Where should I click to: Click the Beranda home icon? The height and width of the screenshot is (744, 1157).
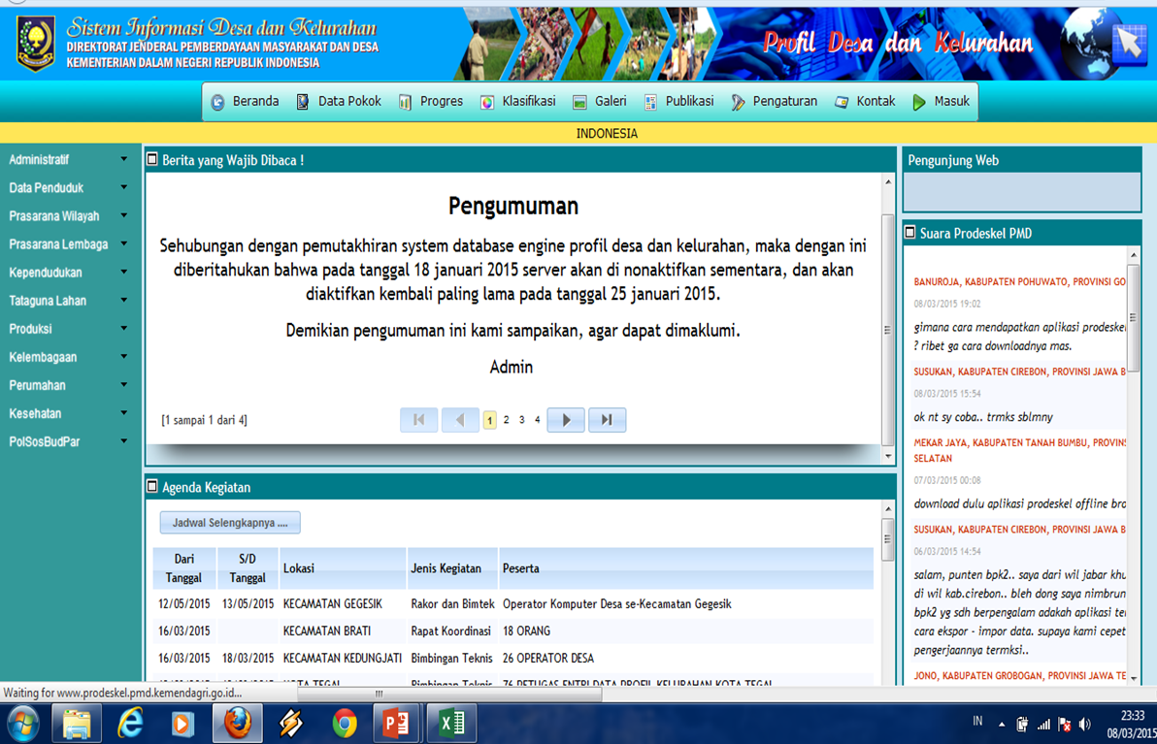[x=215, y=100]
